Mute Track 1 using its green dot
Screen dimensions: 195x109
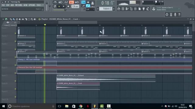click(x=15, y=33)
